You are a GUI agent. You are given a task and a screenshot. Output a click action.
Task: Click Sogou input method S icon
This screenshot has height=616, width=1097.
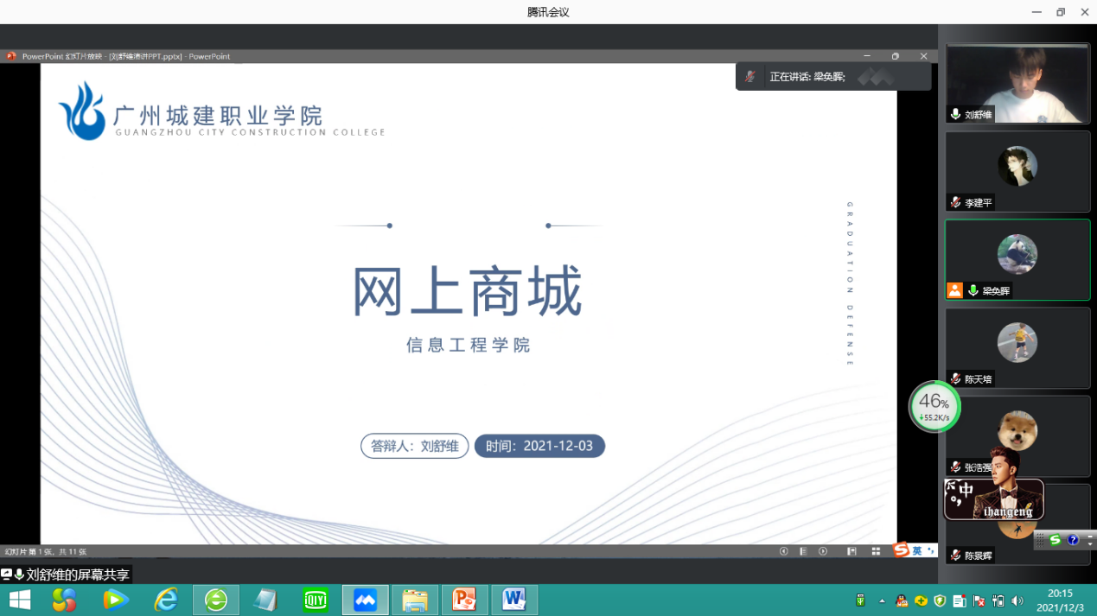901,550
